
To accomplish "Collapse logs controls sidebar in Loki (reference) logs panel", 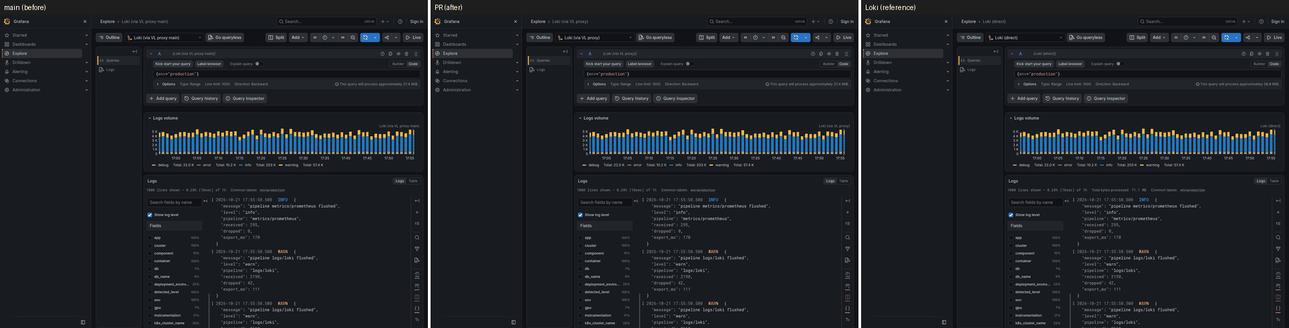I will (x=1278, y=200).
